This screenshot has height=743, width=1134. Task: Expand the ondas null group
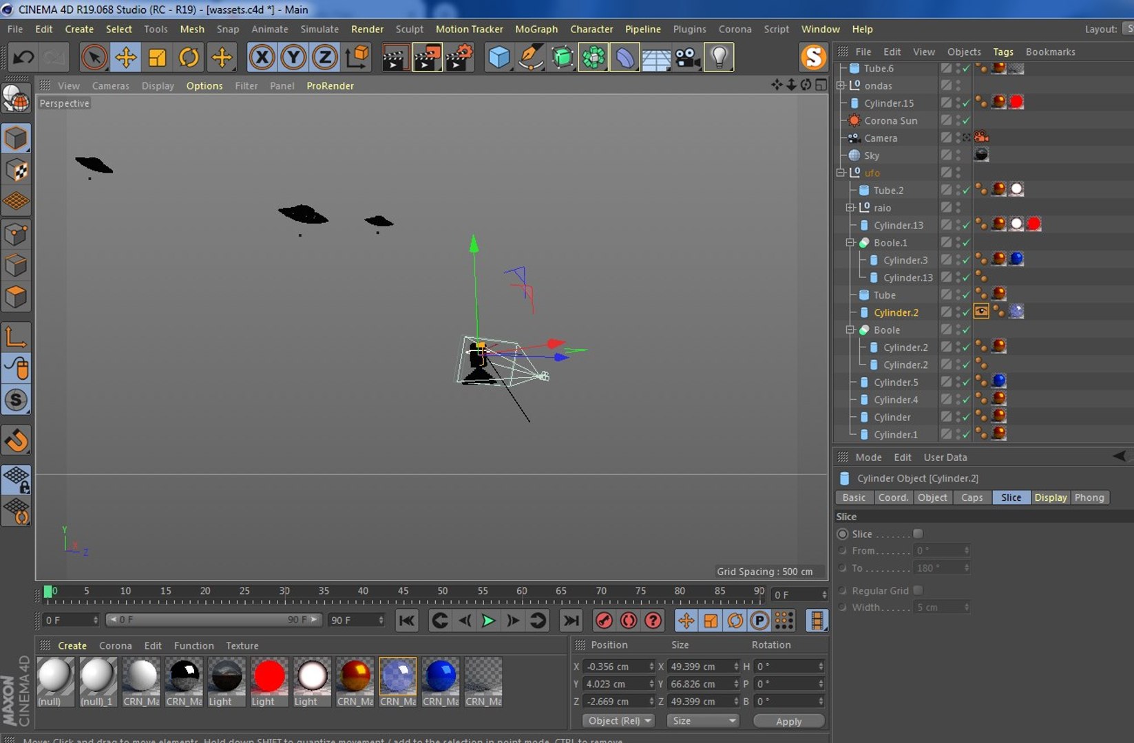coord(841,85)
